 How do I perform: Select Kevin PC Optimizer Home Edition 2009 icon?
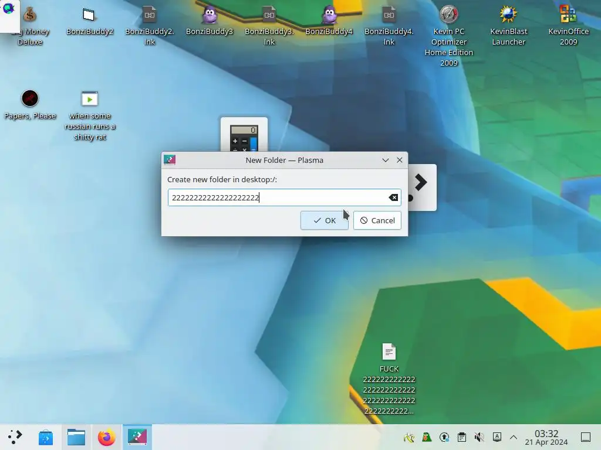pos(448,37)
